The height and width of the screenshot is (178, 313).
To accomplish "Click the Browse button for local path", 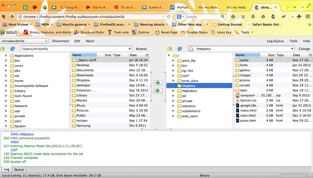I will (x=141, y=49).
